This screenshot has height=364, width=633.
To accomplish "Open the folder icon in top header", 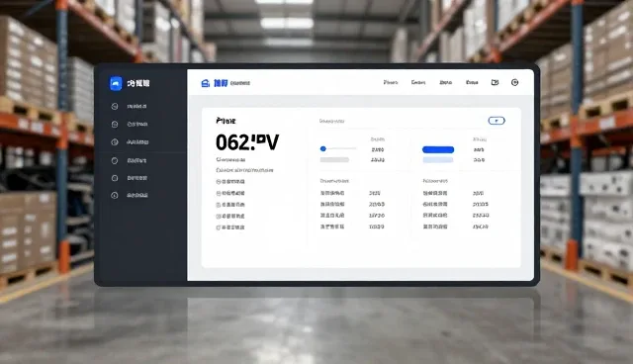I will point(495,82).
